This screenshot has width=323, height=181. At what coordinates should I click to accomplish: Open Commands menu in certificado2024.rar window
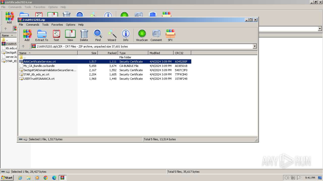point(15,7)
